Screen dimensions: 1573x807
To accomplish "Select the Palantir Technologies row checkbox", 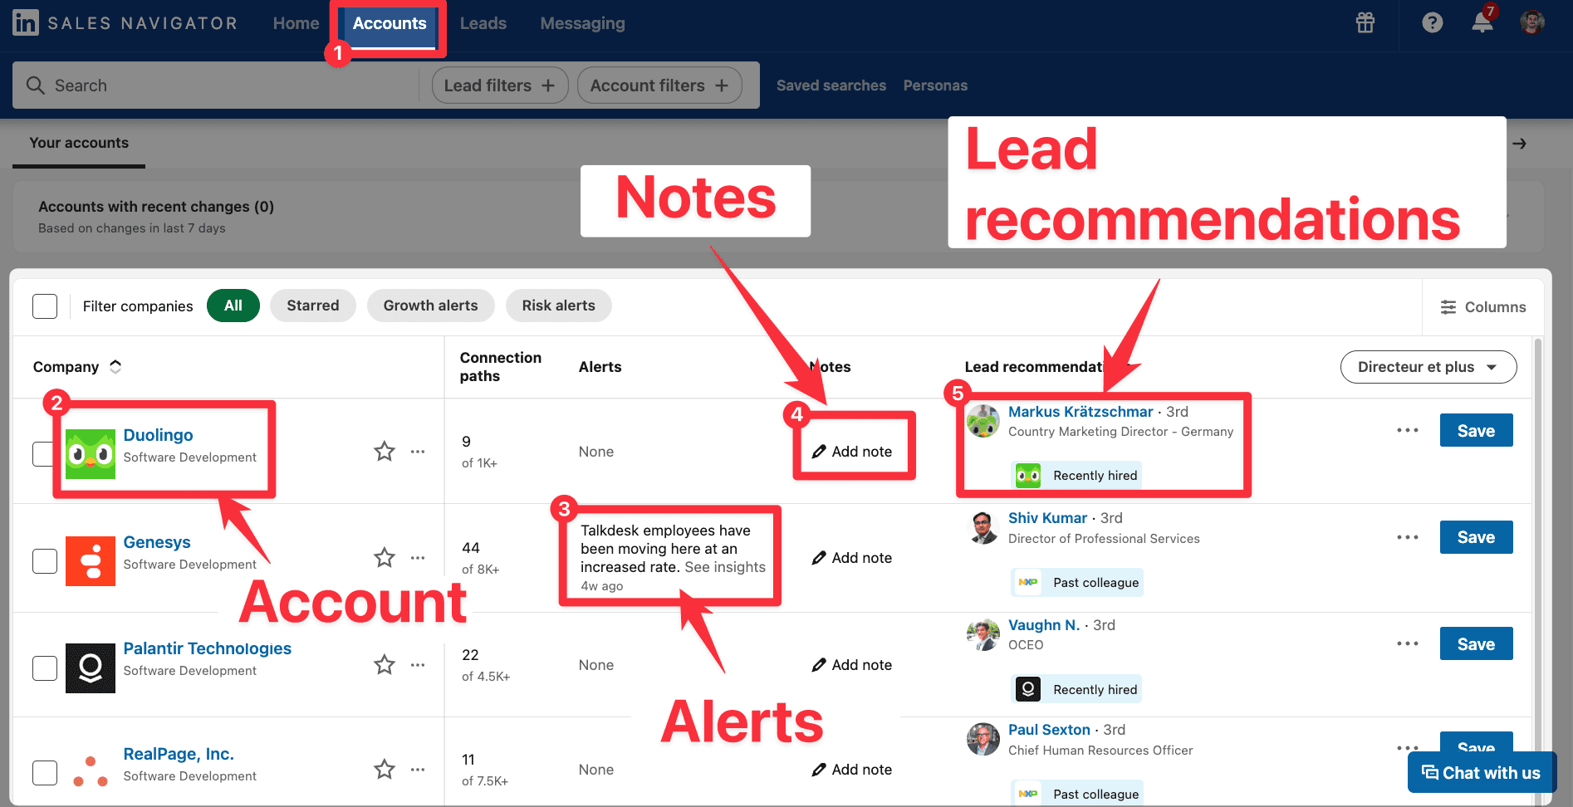I will (45, 668).
